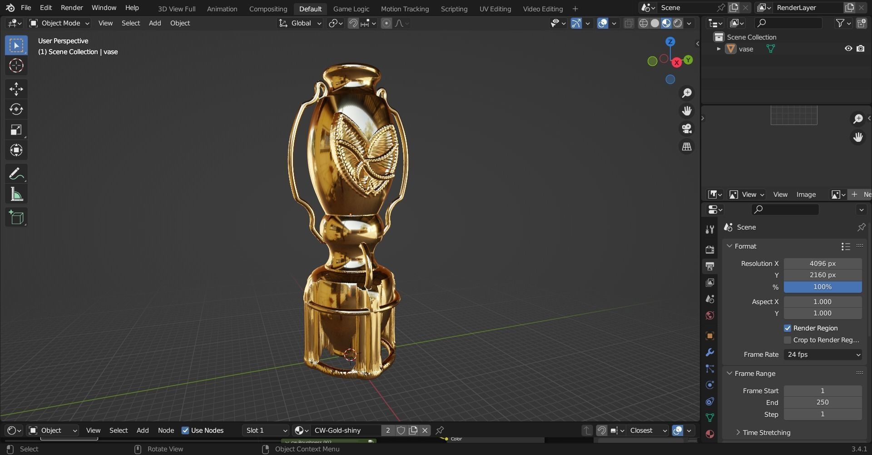
Task: Click new image plus button in image editor
Action: pyautogui.click(x=854, y=195)
